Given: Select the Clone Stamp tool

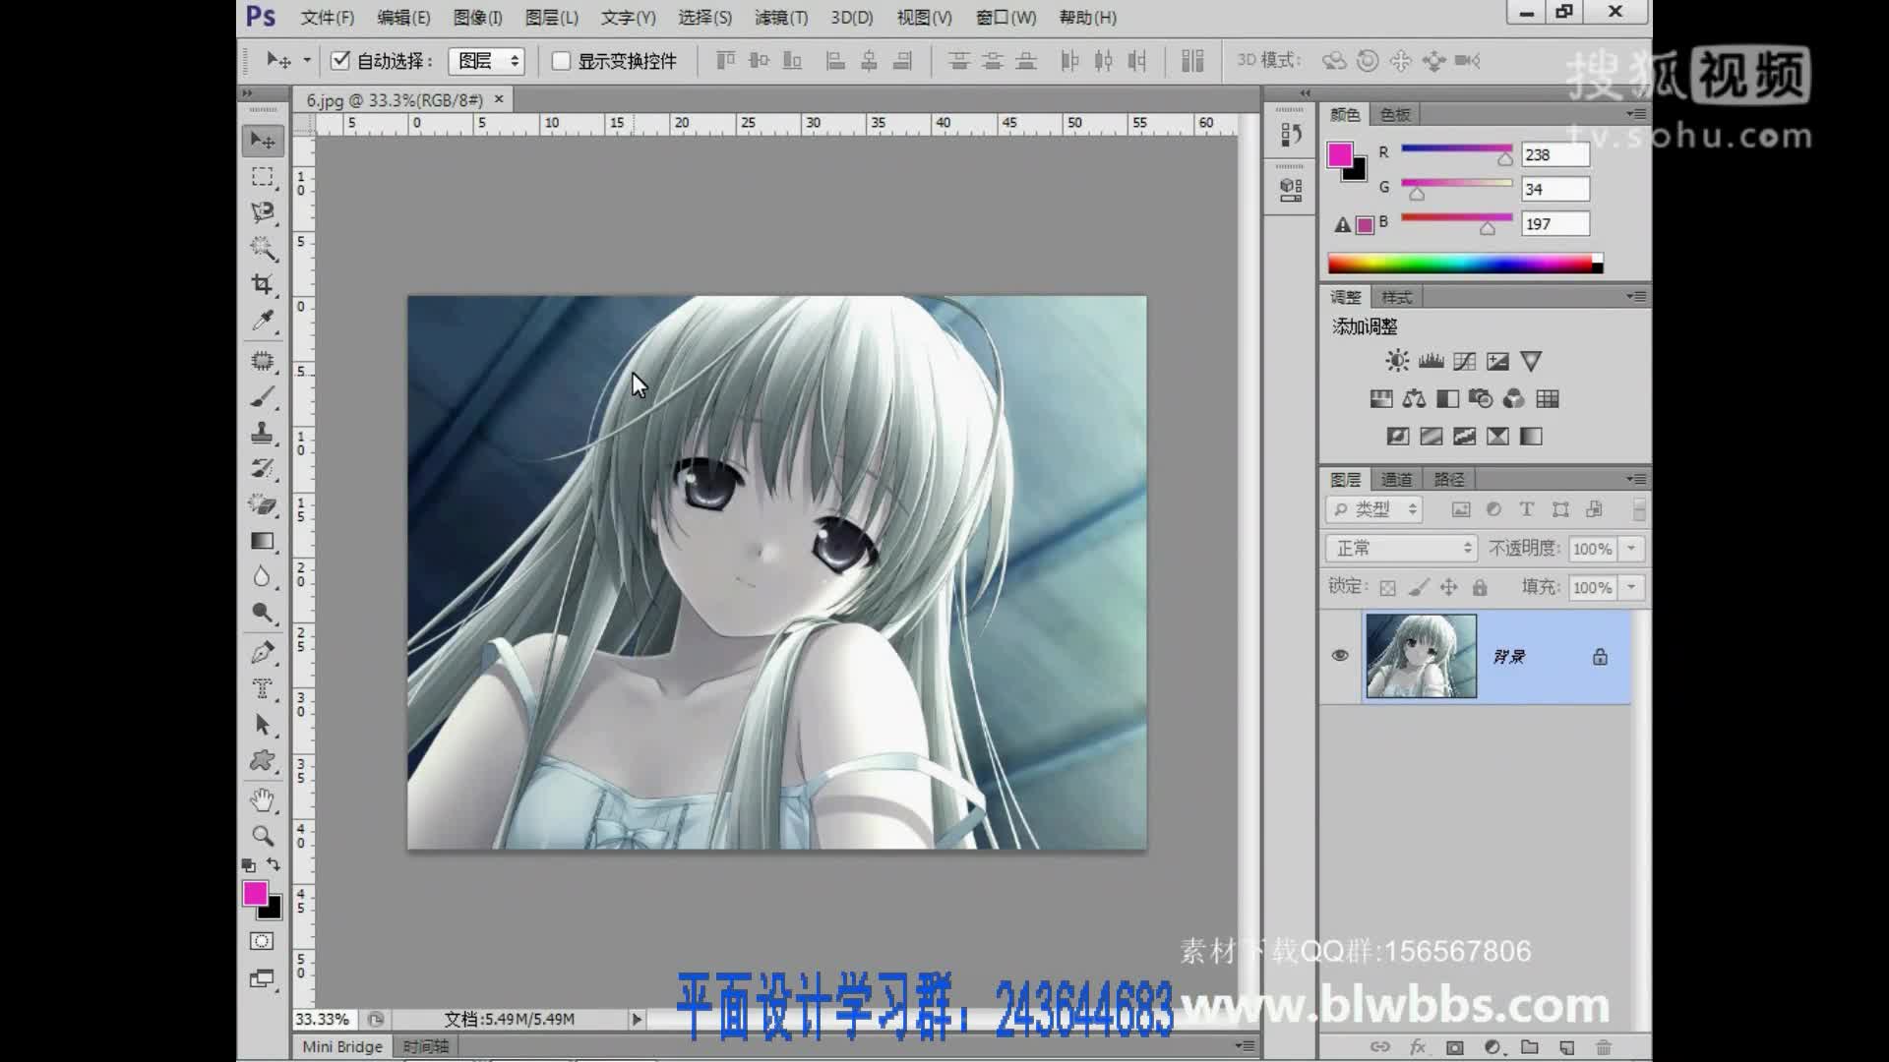Looking at the screenshot, I should coord(263,433).
